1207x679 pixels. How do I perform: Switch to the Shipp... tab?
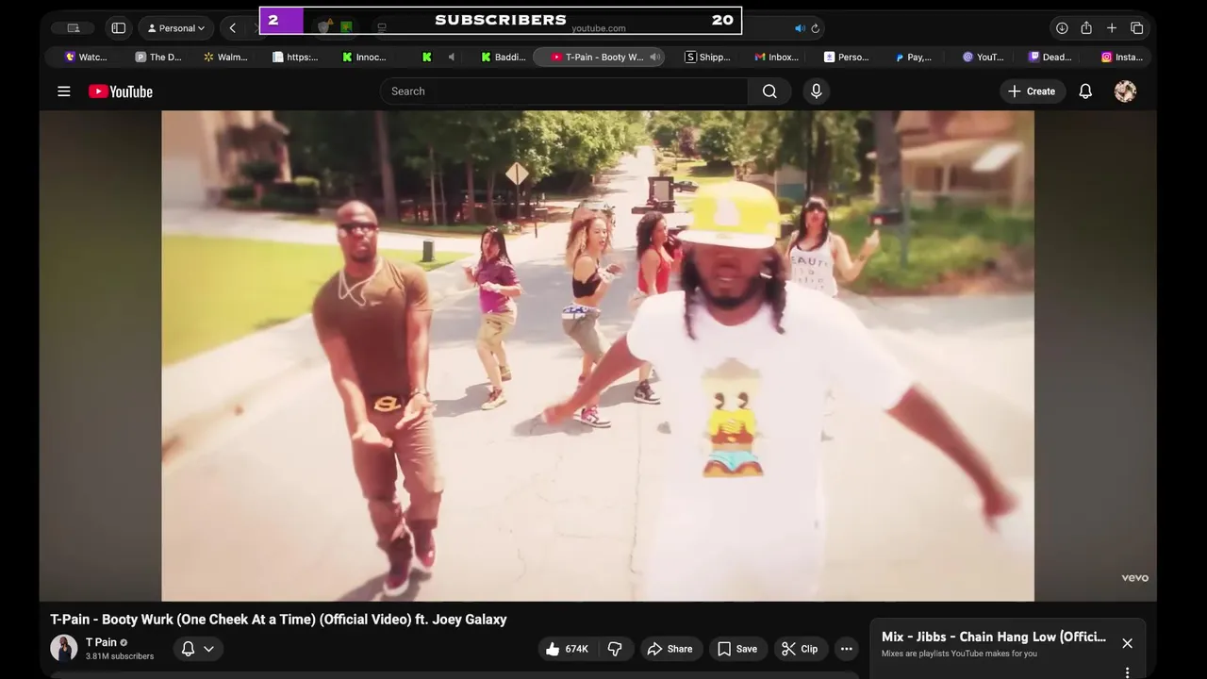coord(708,57)
